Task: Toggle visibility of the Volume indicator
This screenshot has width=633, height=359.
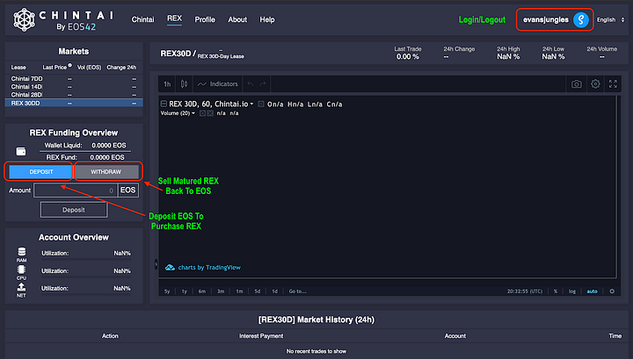Action: click(203, 113)
